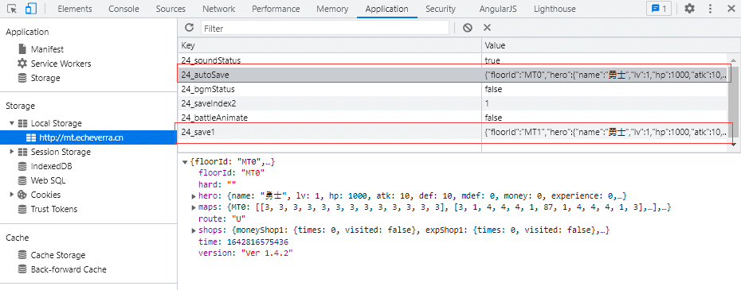
Task: Select the 24_save1 key row
Action: [x=453, y=133]
